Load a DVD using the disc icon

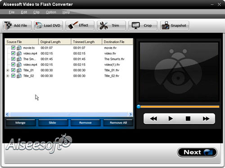pos(39,26)
